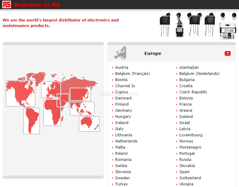
Task: Open the Netherlands country link
Action: (126, 141)
